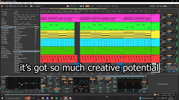The width and height of the screenshot is (179, 100).
Task: Click the Edit button in Filters header
Action: (x=37, y=11)
